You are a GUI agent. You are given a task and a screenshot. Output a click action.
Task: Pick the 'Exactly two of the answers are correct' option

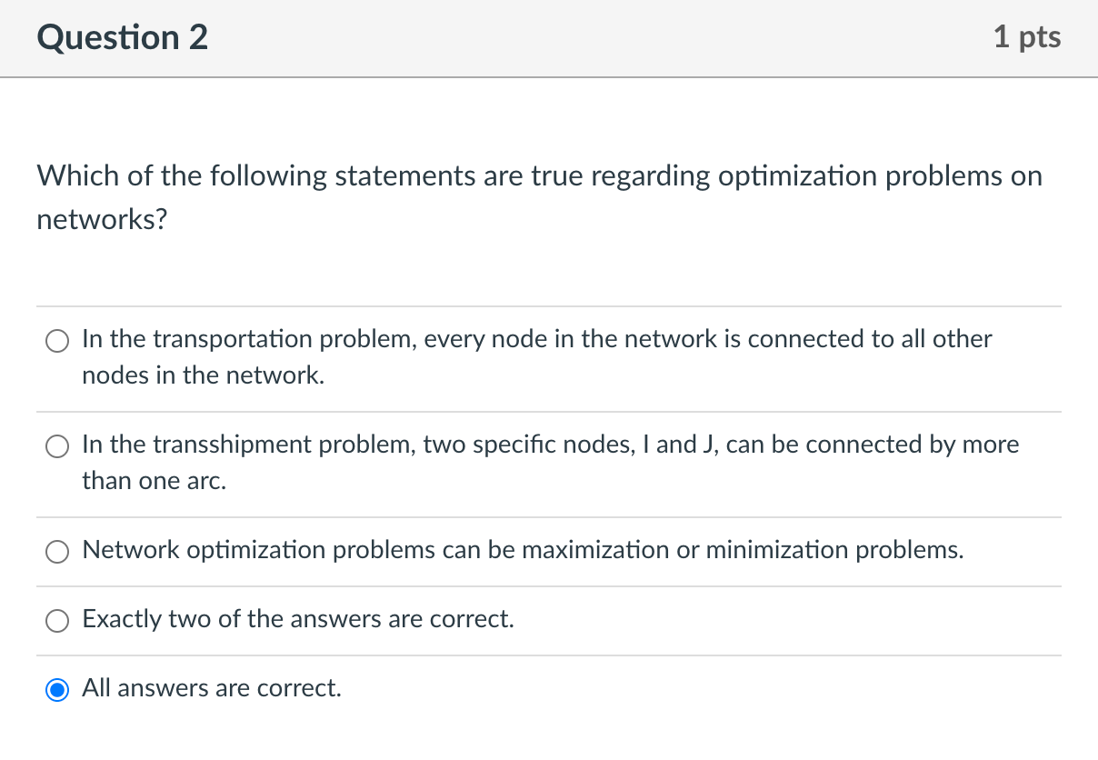point(57,620)
